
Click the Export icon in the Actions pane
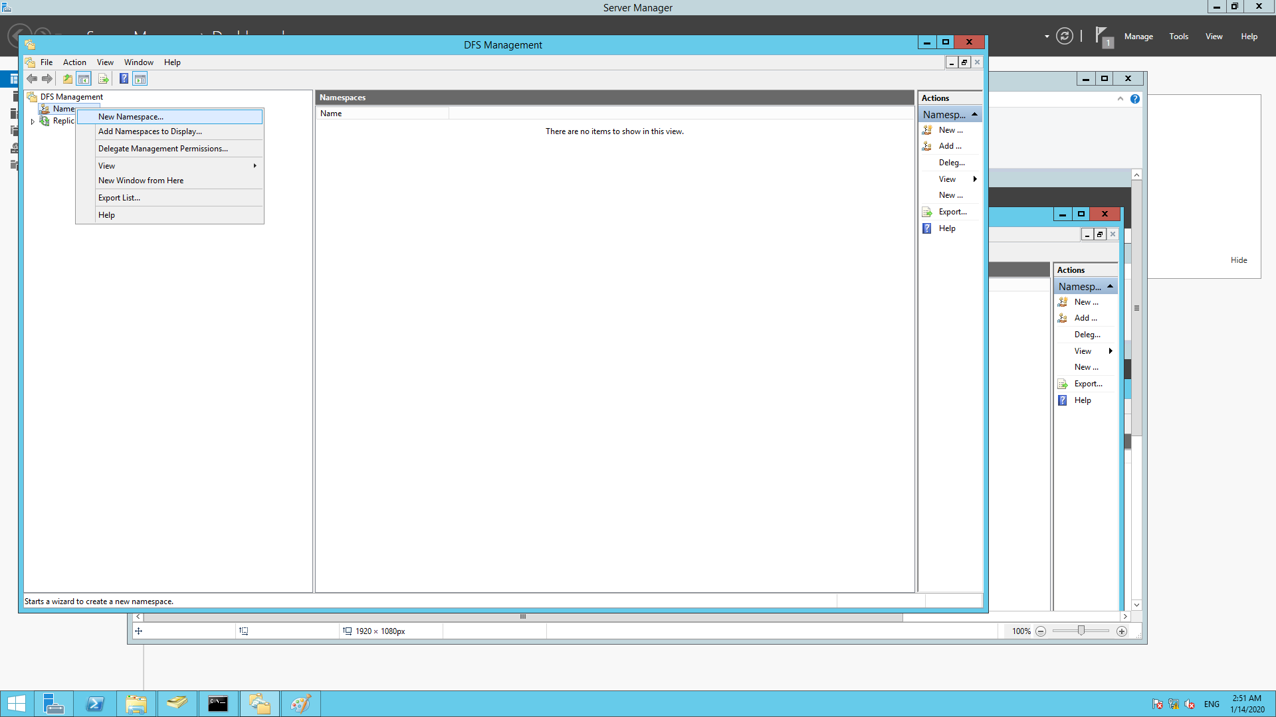[x=927, y=211]
